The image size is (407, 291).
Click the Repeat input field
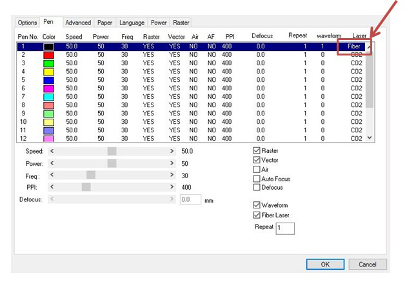tap(284, 228)
